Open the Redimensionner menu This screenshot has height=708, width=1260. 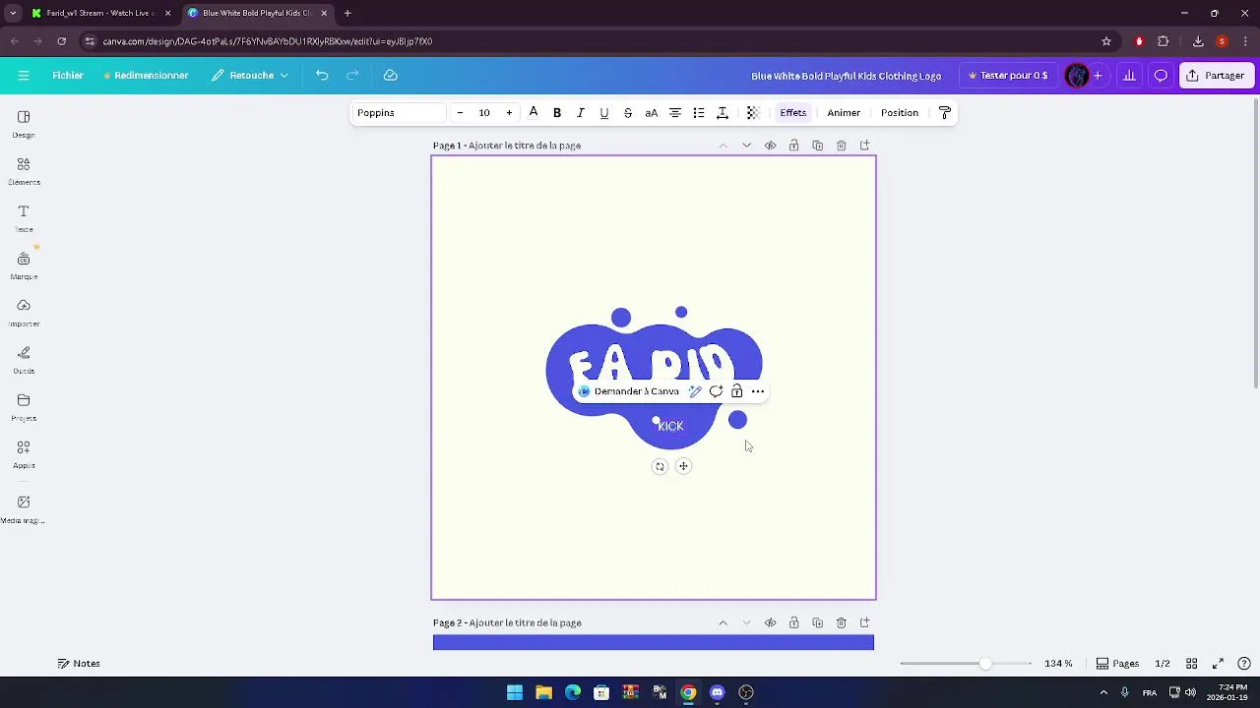pyautogui.click(x=145, y=75)
